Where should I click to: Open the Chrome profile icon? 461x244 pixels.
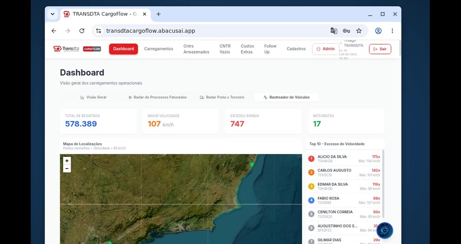378,31
